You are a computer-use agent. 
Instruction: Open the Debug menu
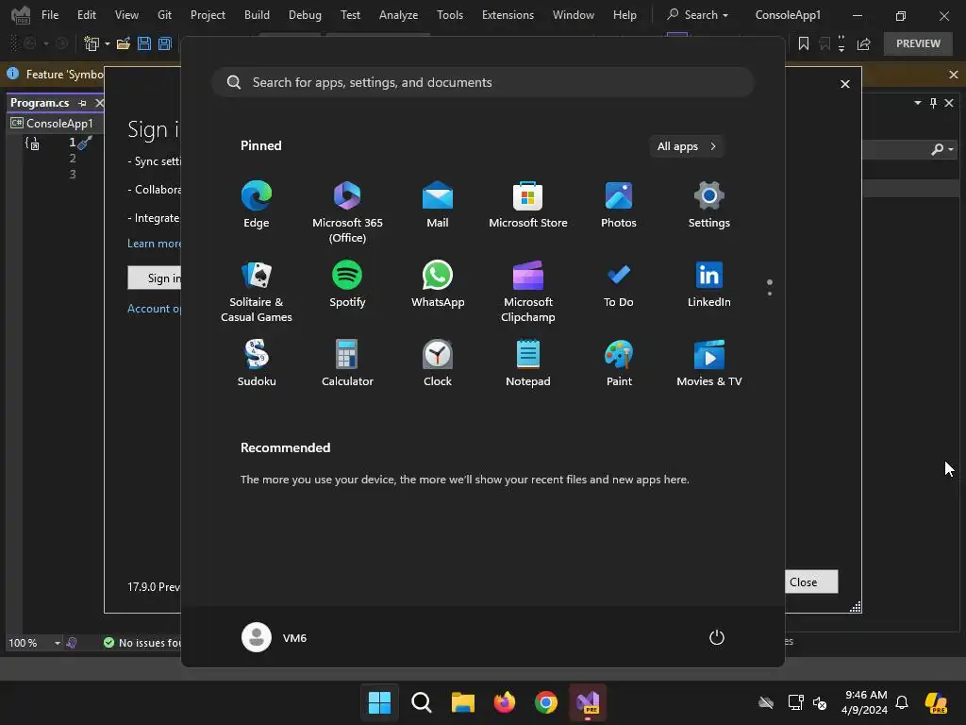click(x=305, y=15)
